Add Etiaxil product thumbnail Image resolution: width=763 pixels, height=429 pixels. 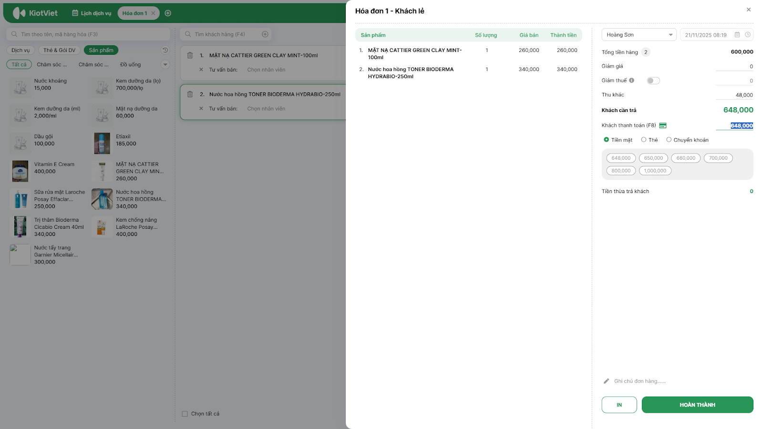pos(102,143)
